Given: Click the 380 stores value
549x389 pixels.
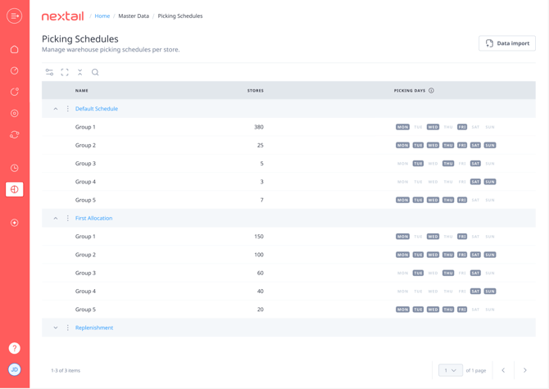Looking at the screenshot, I should (259, 127).
